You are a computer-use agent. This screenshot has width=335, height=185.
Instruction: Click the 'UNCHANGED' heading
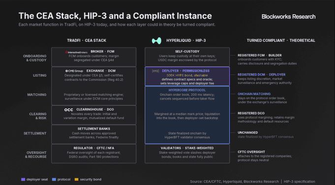coord(247,132)
